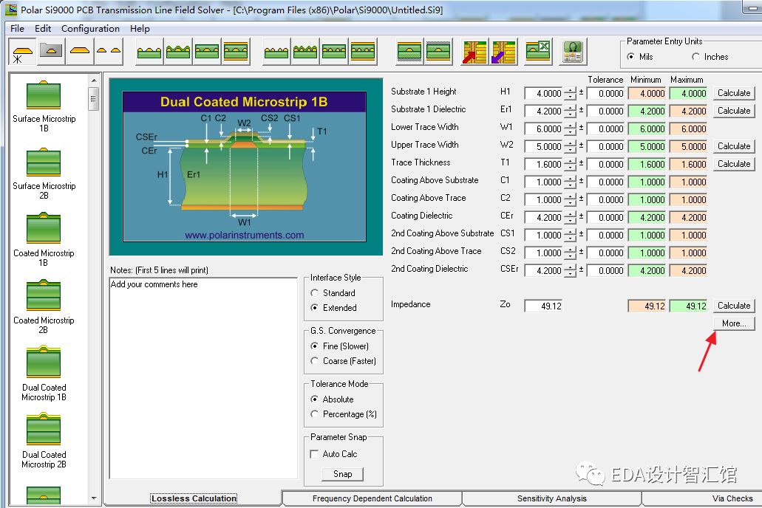The height and width of the screenshot is (508, 762).
Task: Select three-trace wavy-coated coplanar icon
Action: tap(178, 52)
